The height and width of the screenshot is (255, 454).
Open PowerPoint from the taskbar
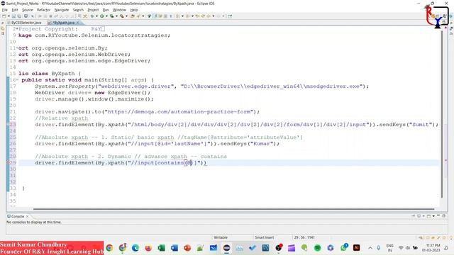(187, 248)
